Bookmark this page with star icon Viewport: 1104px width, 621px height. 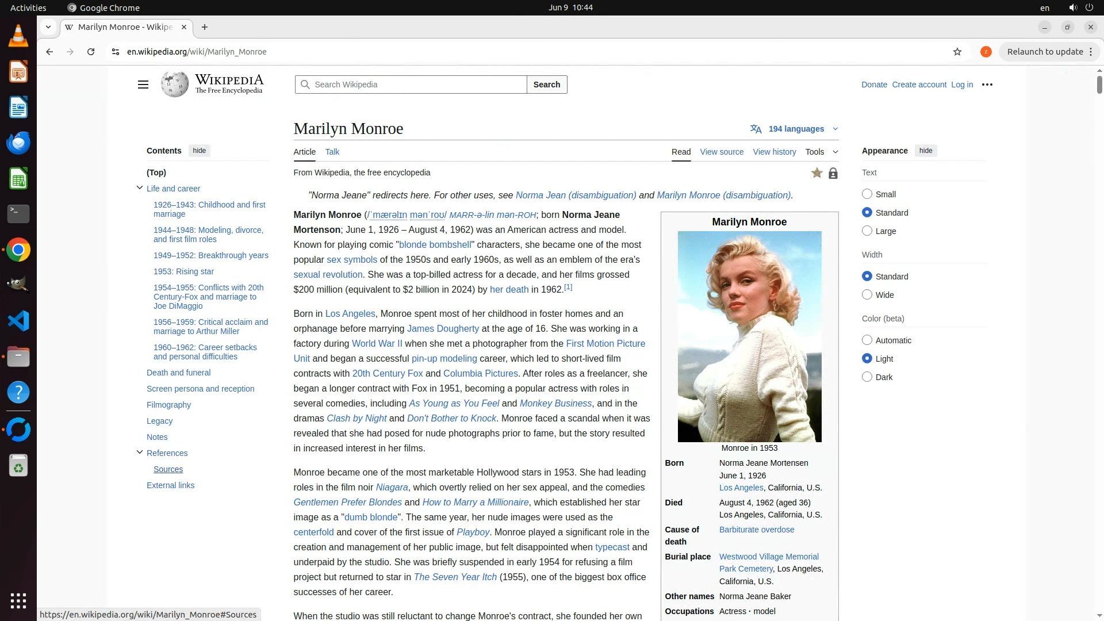point(957,52)
